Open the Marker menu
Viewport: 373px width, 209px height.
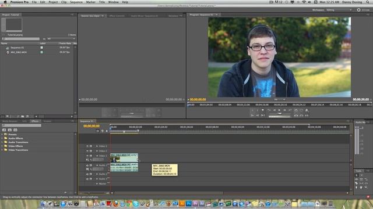point(91,2)
